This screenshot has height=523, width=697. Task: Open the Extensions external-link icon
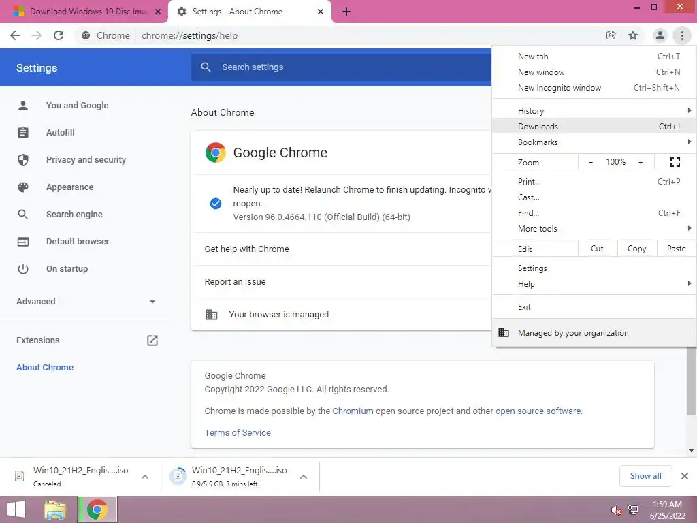coord(152,340)
